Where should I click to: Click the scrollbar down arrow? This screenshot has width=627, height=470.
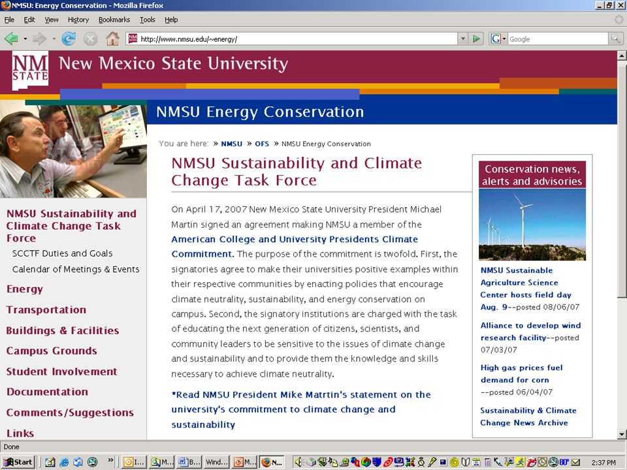622,434
